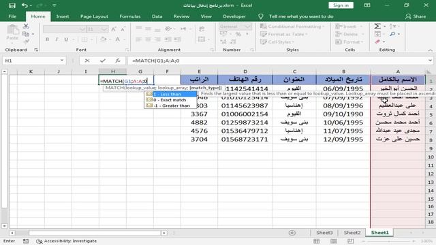Open the font name dropdown
This screenshot has height=245, width=436.
tap(82, 29)
